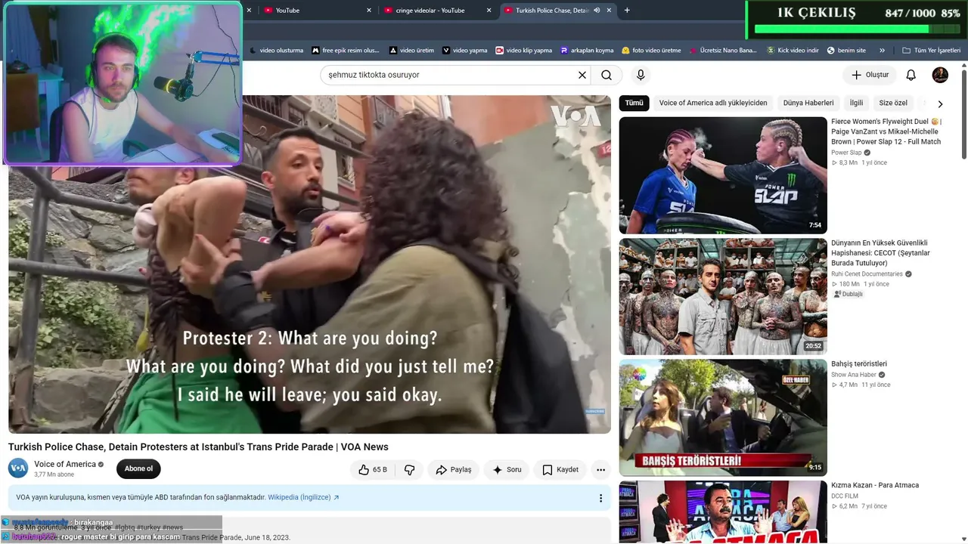The height and width of the screenshot is (544, 968).
Task: Dislike the VOA News video
Action: click(409, 470)
